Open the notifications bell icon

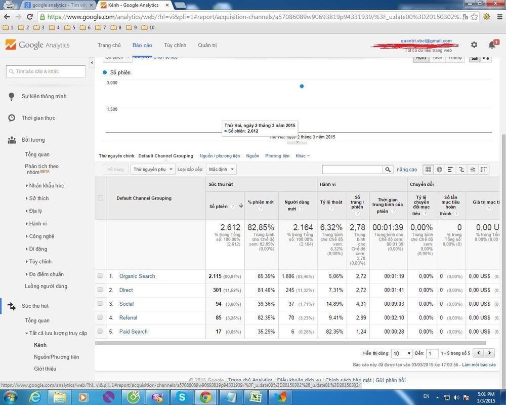tap(492, 45)
